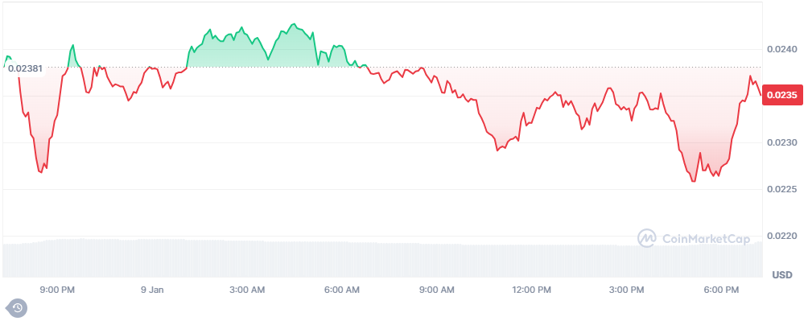Click the 6:00 PM time axis label
The width and height of the screenshot is (808, 321).
[722, 290]
